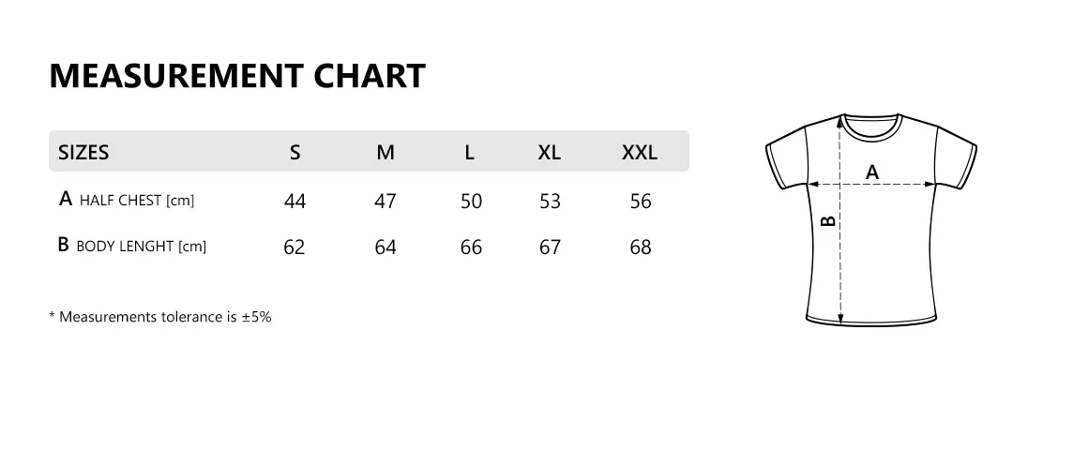
Task: Click the XXL size column header
Action: (x=640, y=152)
